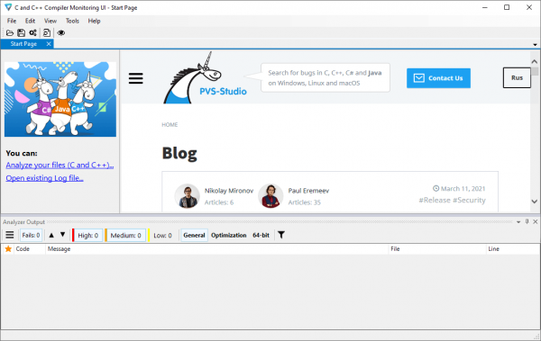Toggle the Low: 0 severity filter
The width and height of the screenshot is (541, 341).
162,235
